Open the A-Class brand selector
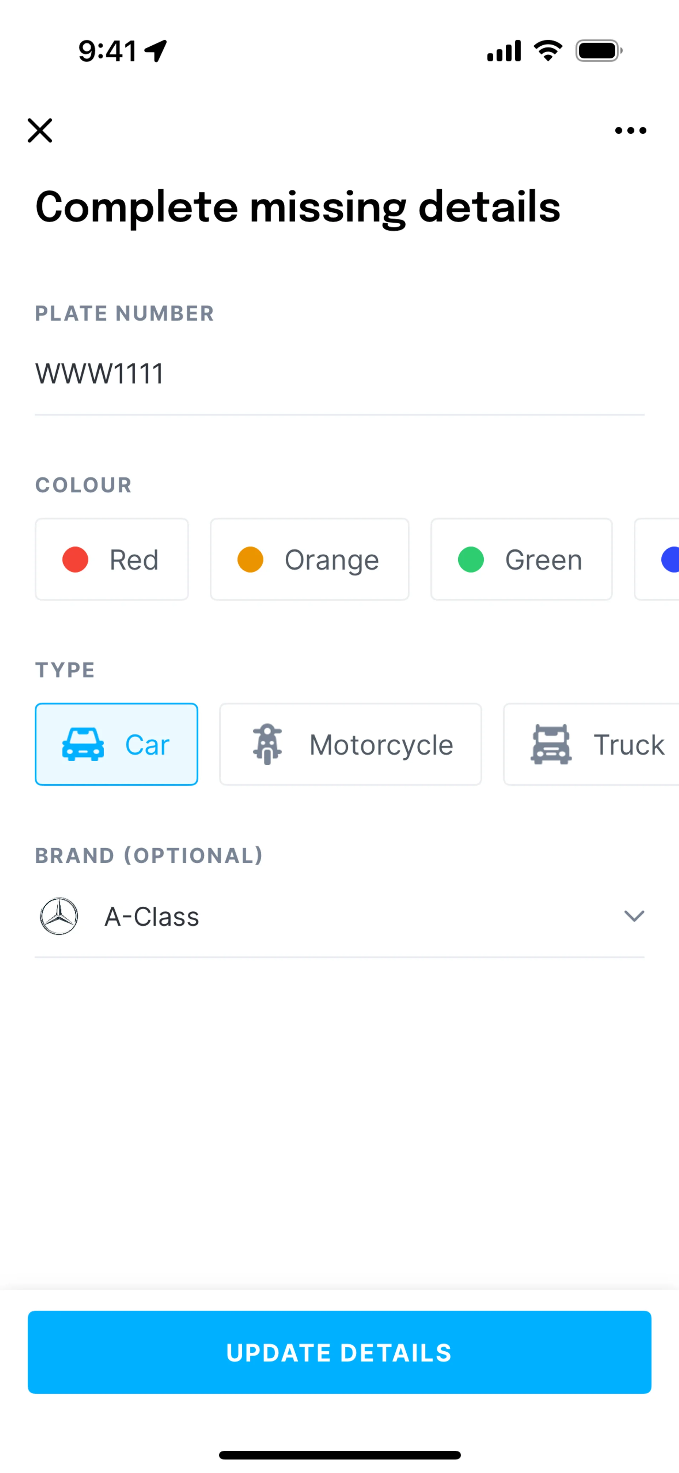 click(339, 916)
